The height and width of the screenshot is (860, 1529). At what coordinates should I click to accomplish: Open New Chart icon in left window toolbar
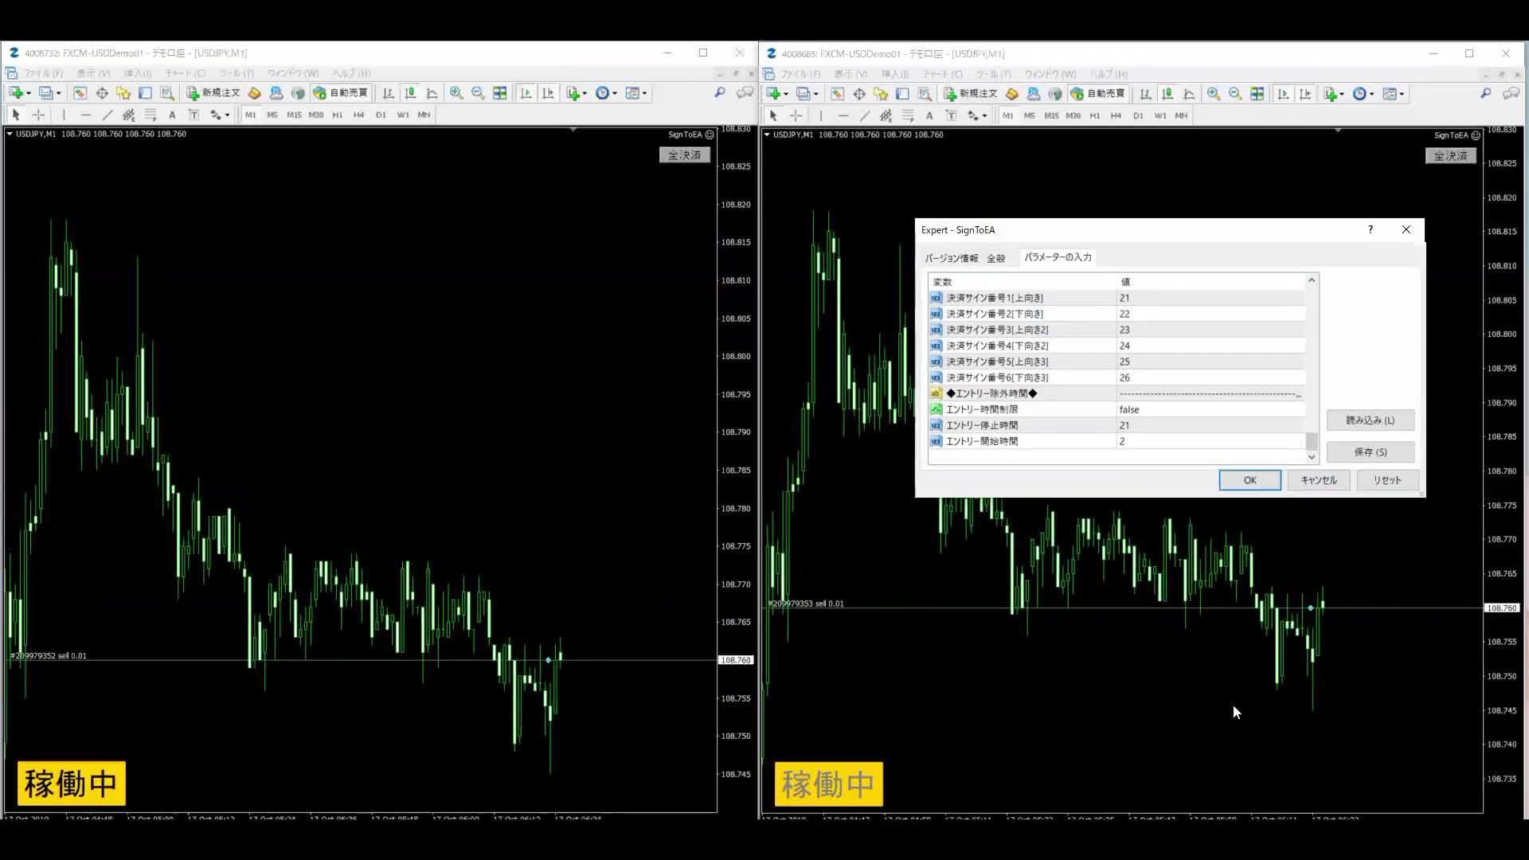[15, 93]
